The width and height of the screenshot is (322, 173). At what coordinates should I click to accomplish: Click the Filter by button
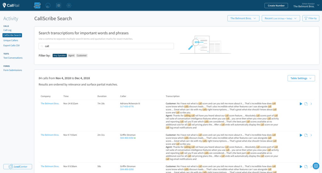pyautogui.click(x=311, y=18)
